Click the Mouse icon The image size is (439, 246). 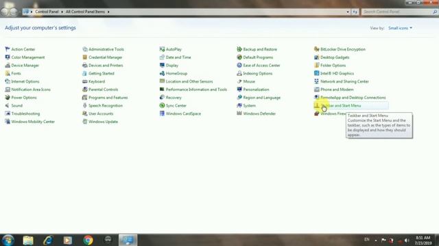coord(239,81)
